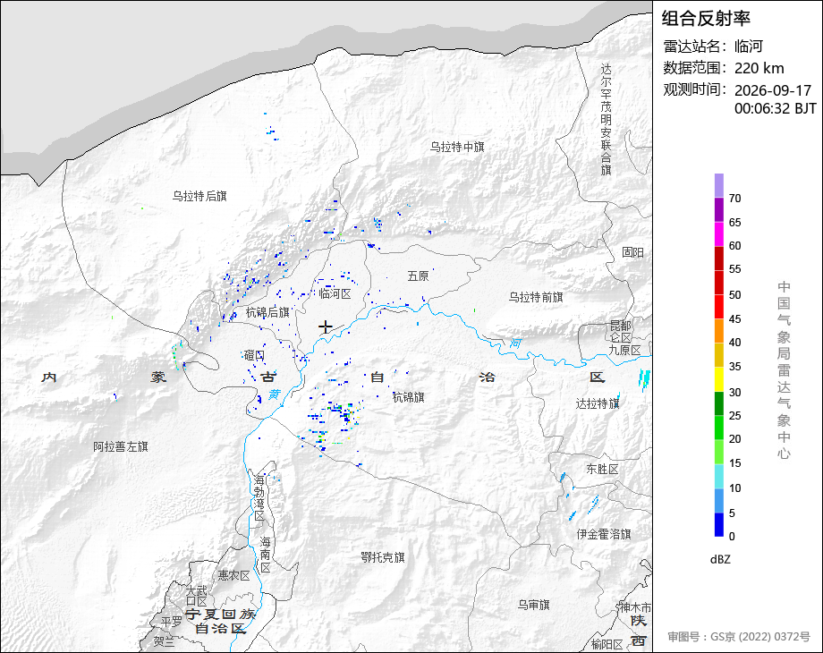Viewport: 823px width, 653px height.
Task: Select the 五原 county label
Action: [419, 276]
